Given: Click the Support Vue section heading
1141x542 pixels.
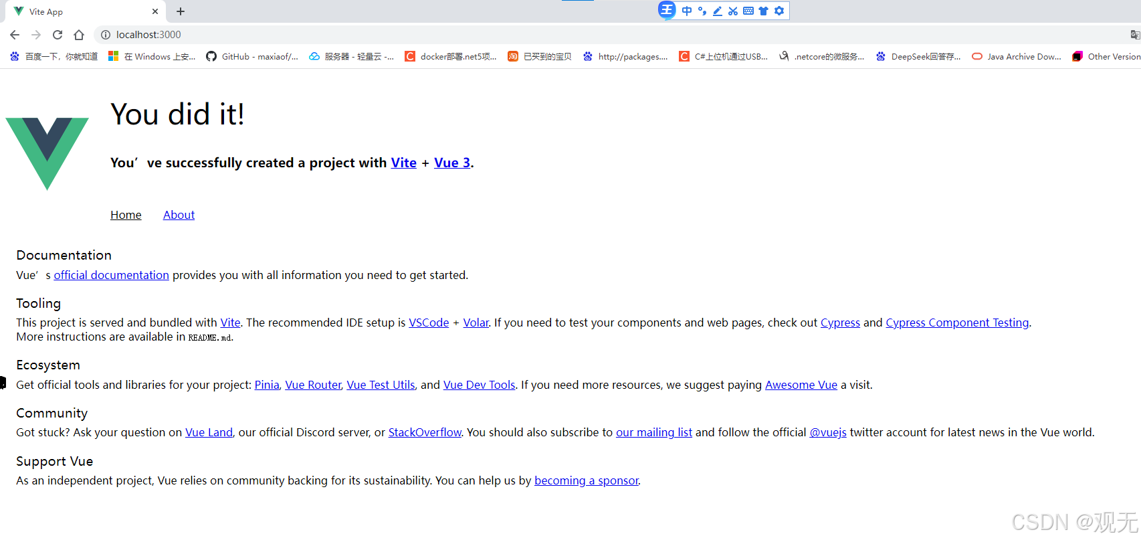Looking at the screenshot, I should 54,461.
